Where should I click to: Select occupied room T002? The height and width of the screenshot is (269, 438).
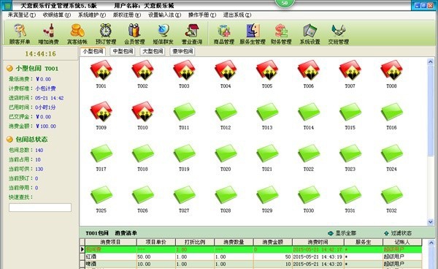tap(142, 74)
